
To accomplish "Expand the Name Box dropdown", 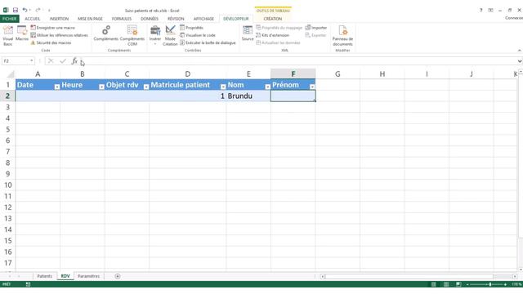I will click(x=31, y=61).
